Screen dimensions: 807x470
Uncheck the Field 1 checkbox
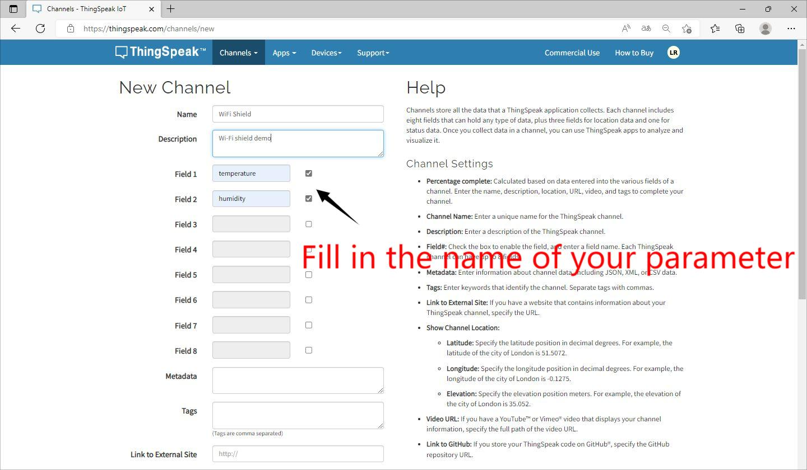pyautogui.click(x=308, y=173)
